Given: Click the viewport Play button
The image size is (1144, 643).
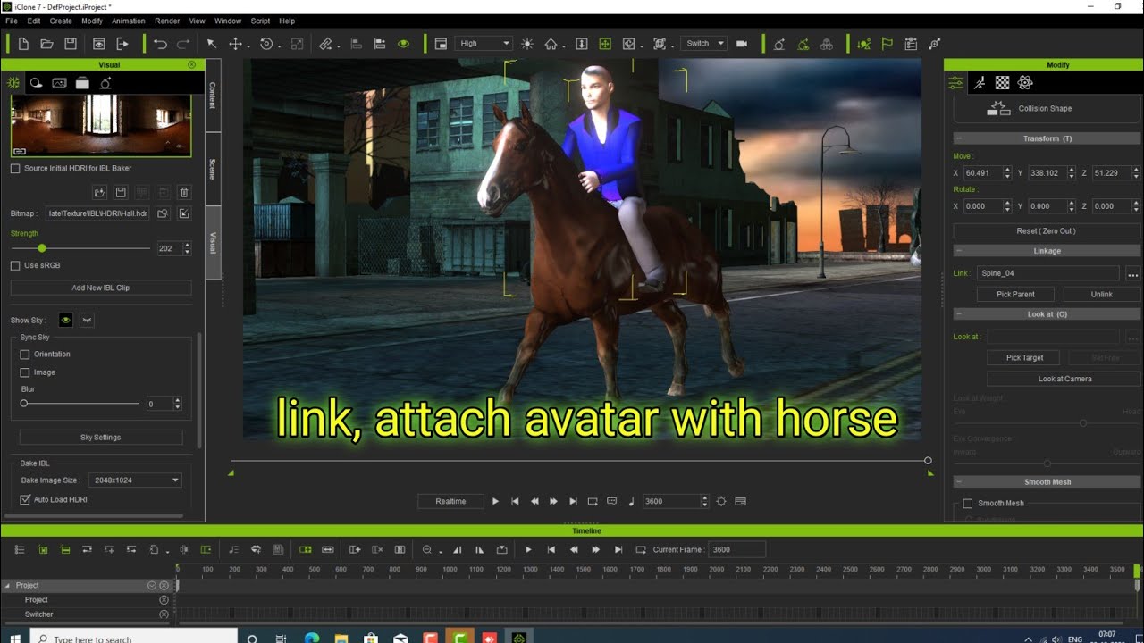Looking at the screenshot, I should (x=495, y=501).
